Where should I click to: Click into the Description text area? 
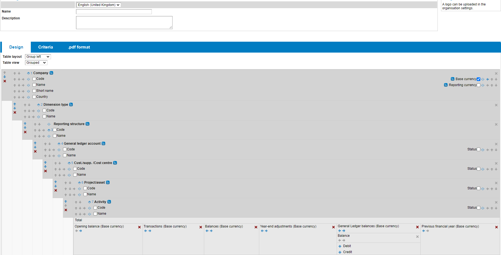[x=124, y=23]
